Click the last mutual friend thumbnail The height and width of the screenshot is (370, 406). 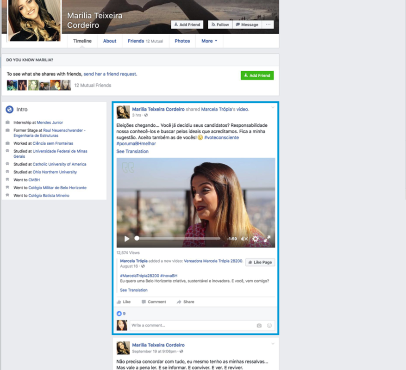(x=66, y=85)
